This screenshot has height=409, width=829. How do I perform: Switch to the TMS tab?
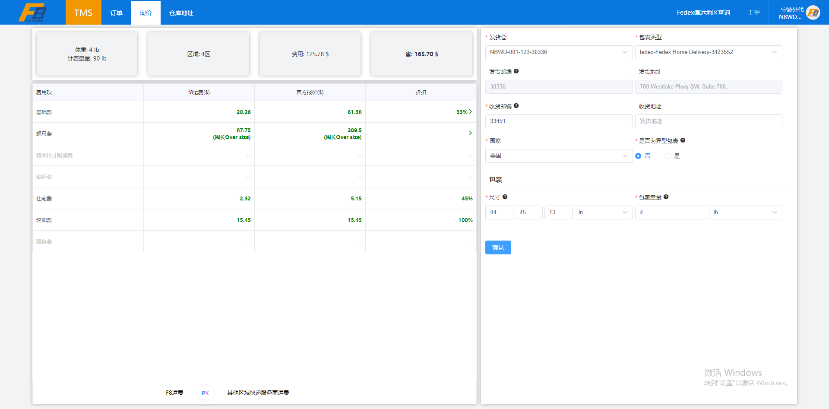(x=83, y=13)
